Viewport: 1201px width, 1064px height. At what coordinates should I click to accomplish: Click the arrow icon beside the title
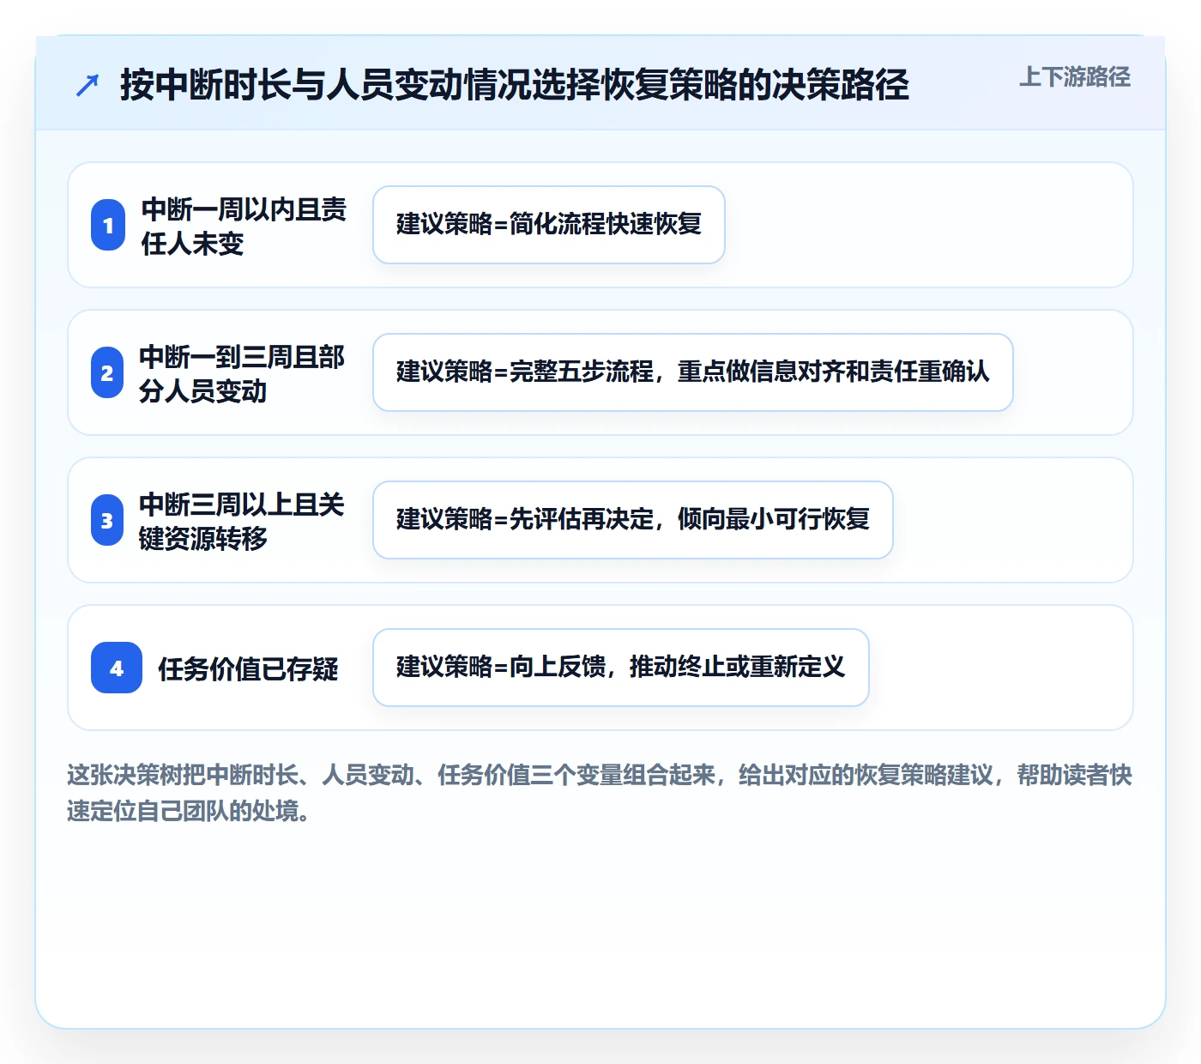88,85
